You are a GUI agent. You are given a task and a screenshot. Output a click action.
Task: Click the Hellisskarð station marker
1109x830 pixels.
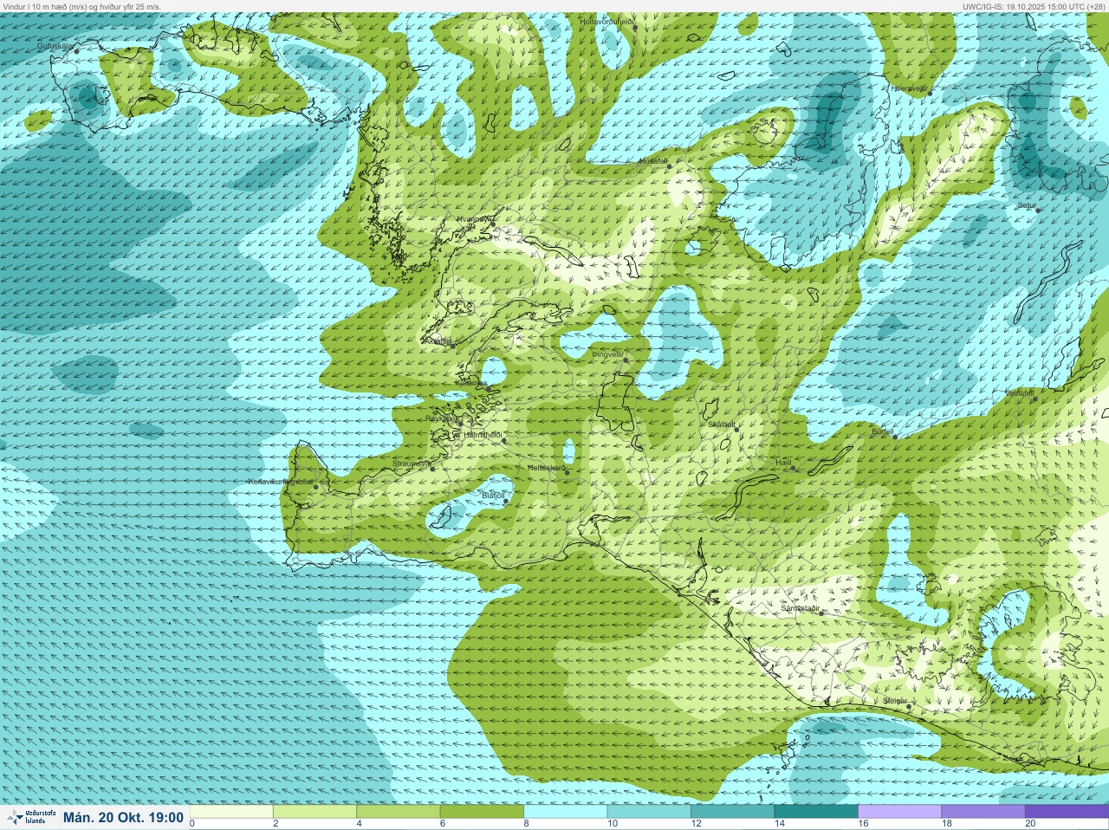[x=567, y=473]
